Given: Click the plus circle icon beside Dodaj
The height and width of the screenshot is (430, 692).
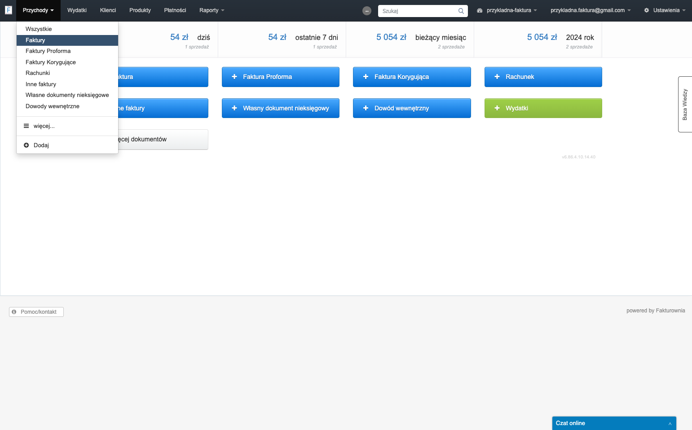Looking at the screenshot, I should click(x=26, y=145).
